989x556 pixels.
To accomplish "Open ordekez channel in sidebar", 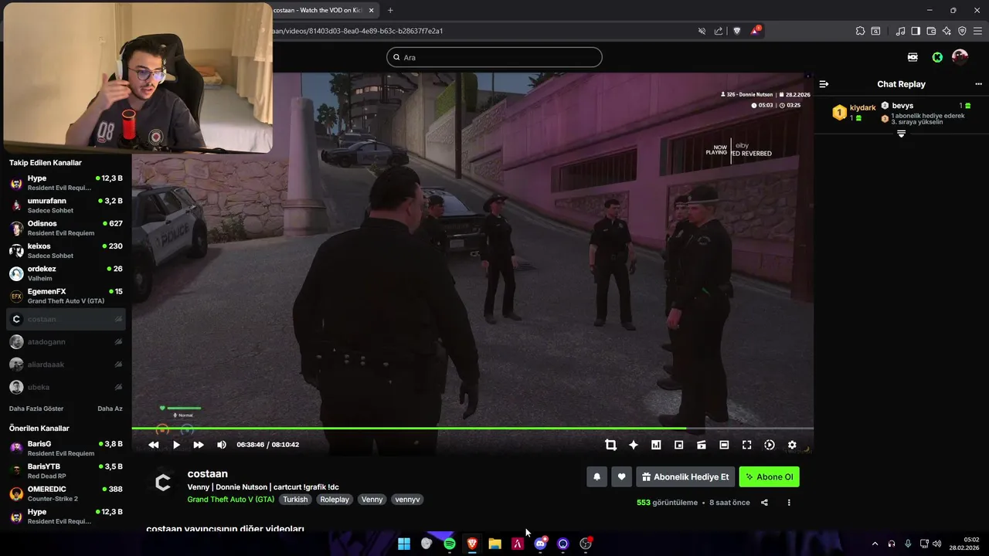I will click(x=66, y=273).
